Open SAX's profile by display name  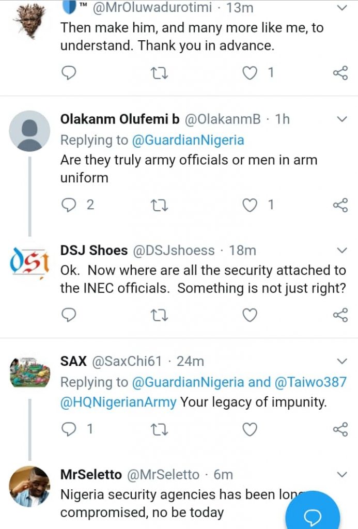point(73,361)
